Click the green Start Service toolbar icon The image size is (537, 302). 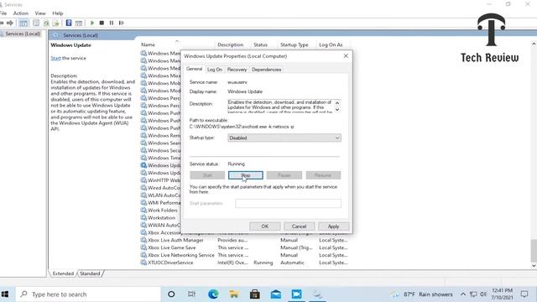91,23
